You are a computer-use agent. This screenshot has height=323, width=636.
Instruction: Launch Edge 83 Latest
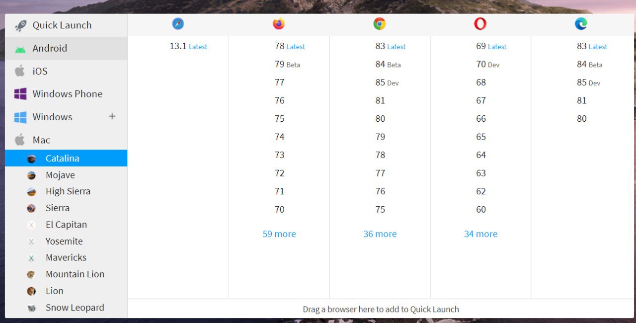pyautogui.click(x=592, y=46)
